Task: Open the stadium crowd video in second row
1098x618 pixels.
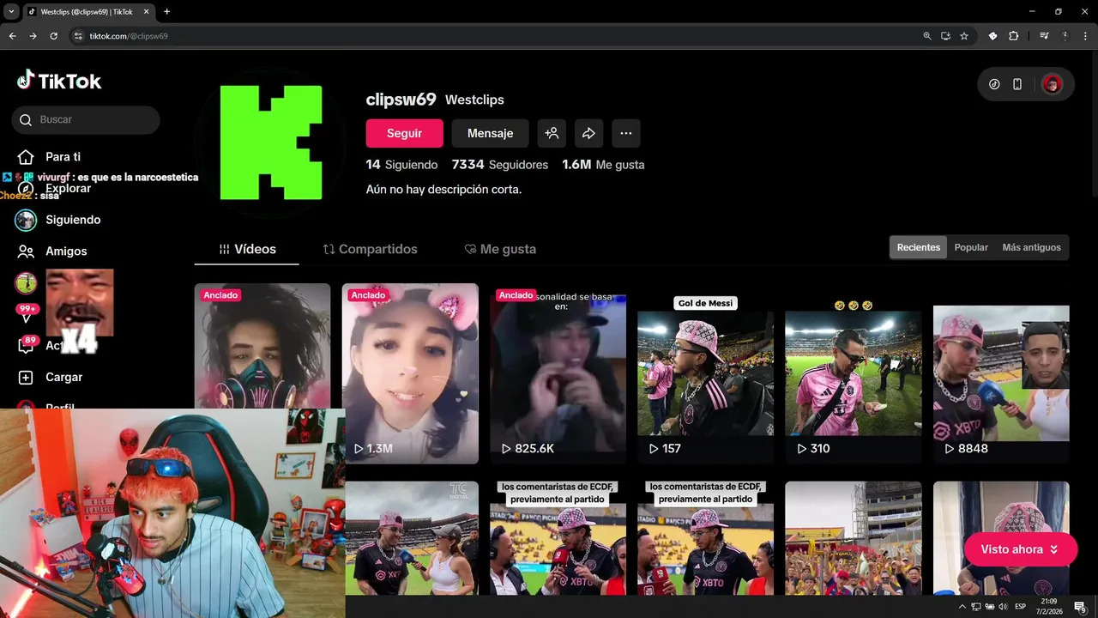Action: (854, 537)
